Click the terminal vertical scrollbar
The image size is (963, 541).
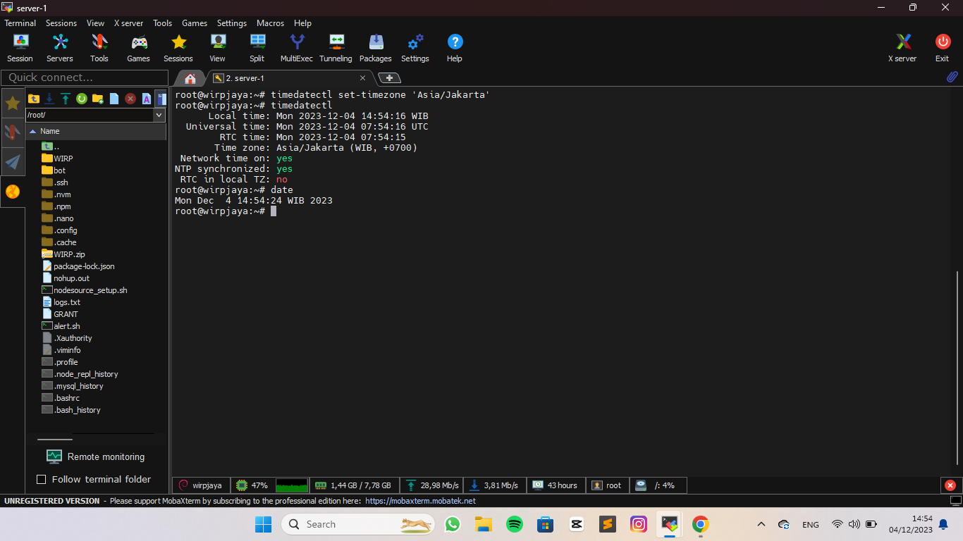pyautogui.click(x=957, y=366)
